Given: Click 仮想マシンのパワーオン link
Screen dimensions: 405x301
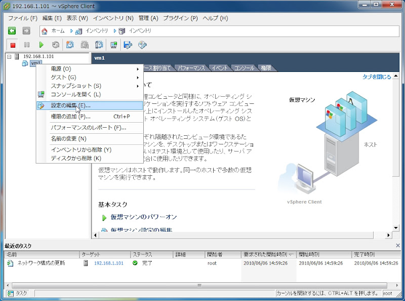Looking at the screenshot, I should point(144,217).
